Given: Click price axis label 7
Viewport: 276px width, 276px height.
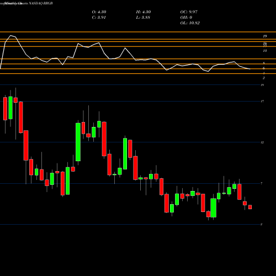Looking at the screenshot, I should pyautogui.click(x=262, y=183).
